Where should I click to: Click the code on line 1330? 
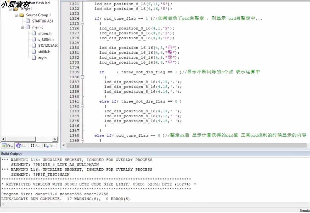139,48
